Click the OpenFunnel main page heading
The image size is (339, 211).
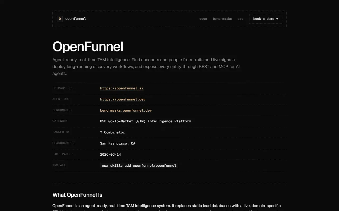tap(88, 47)
